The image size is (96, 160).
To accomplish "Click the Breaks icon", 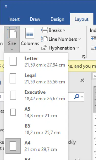I will [x=45, y=30].
